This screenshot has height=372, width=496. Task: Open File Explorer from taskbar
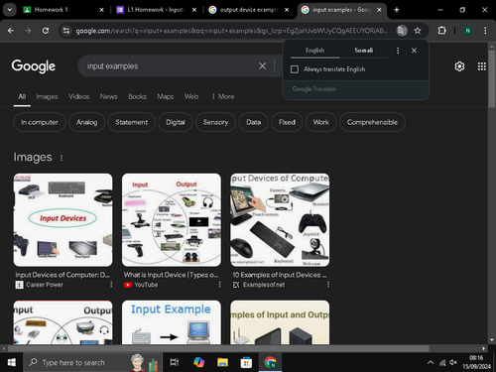[222, 362]
